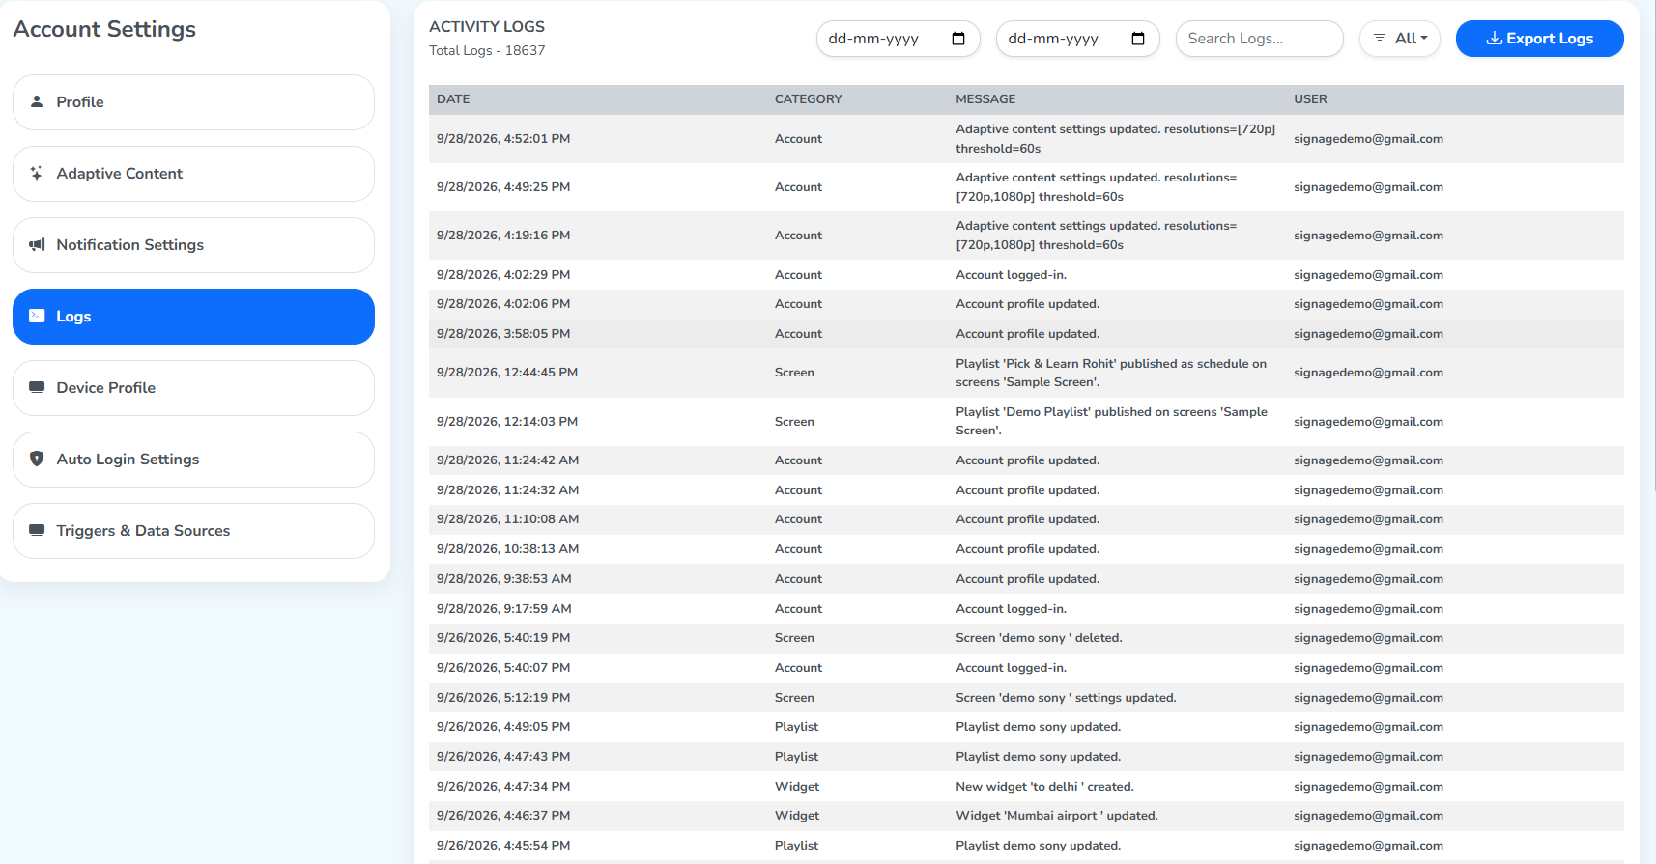Click the end date dd-mm-yyyy field
This screenshot has width=1656, height=864.
pyautogui.click(x=1078, y=39)
